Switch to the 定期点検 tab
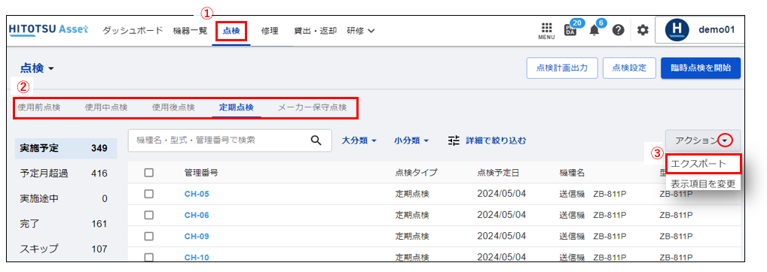767x272 pixels. coord(237,107)
